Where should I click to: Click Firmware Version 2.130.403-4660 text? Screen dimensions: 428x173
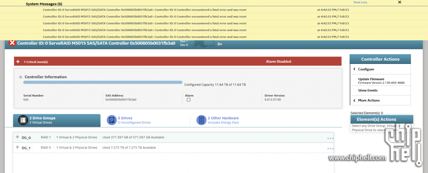coord(381,82)
